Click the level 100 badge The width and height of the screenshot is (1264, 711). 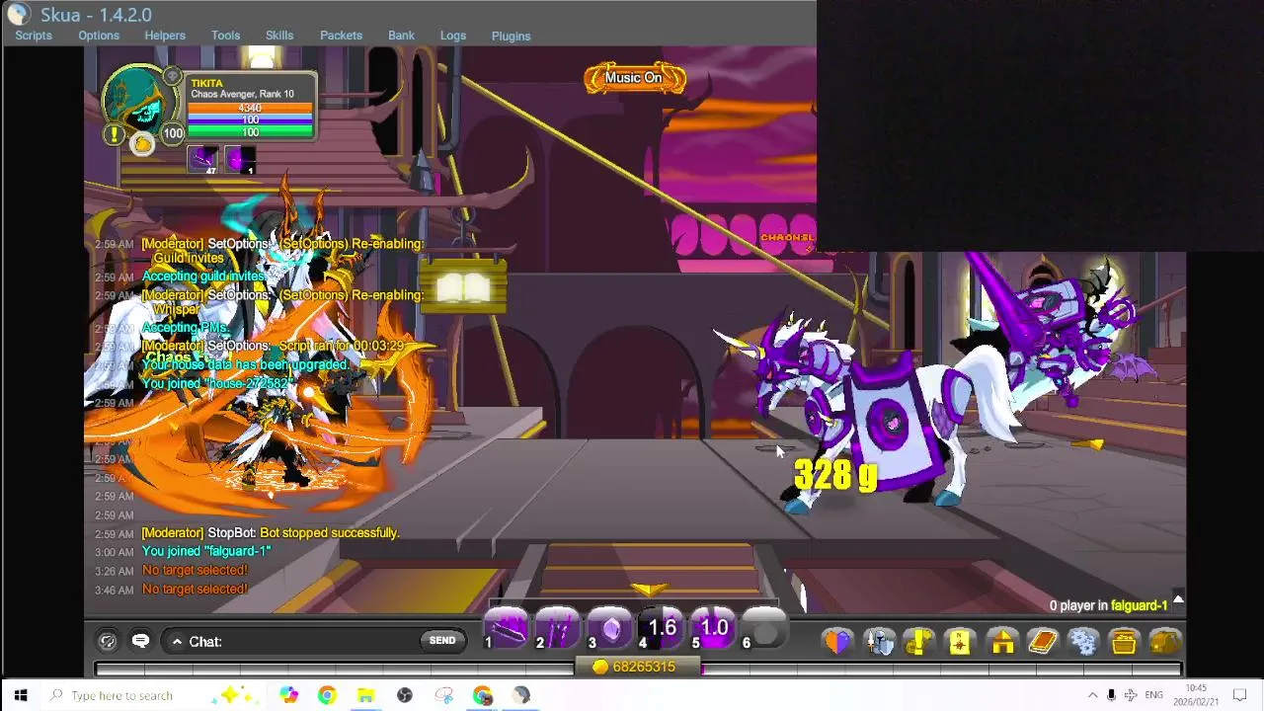point(173,133)
